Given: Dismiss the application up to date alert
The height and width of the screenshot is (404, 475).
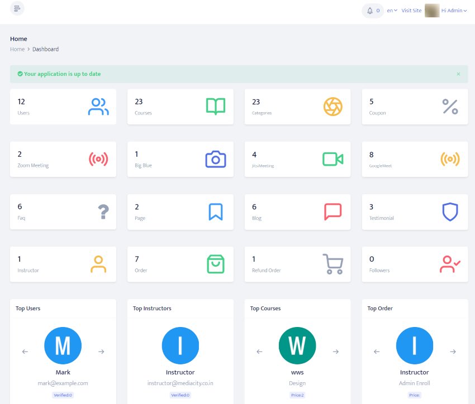Looking at the screenshot, I should [x=458, y=74].
